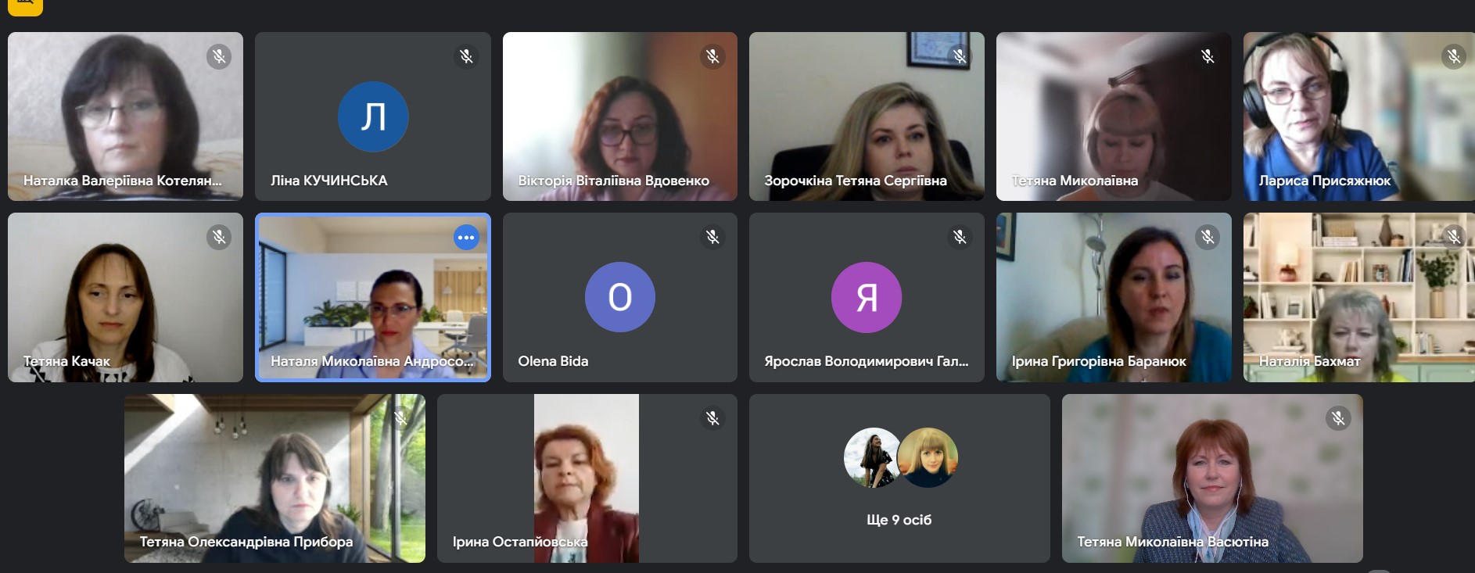This screenshot has width=1475, height=573.
Task: Click muted mic icon on Ірина Остапйовська tile
Action: click(712, 418)
